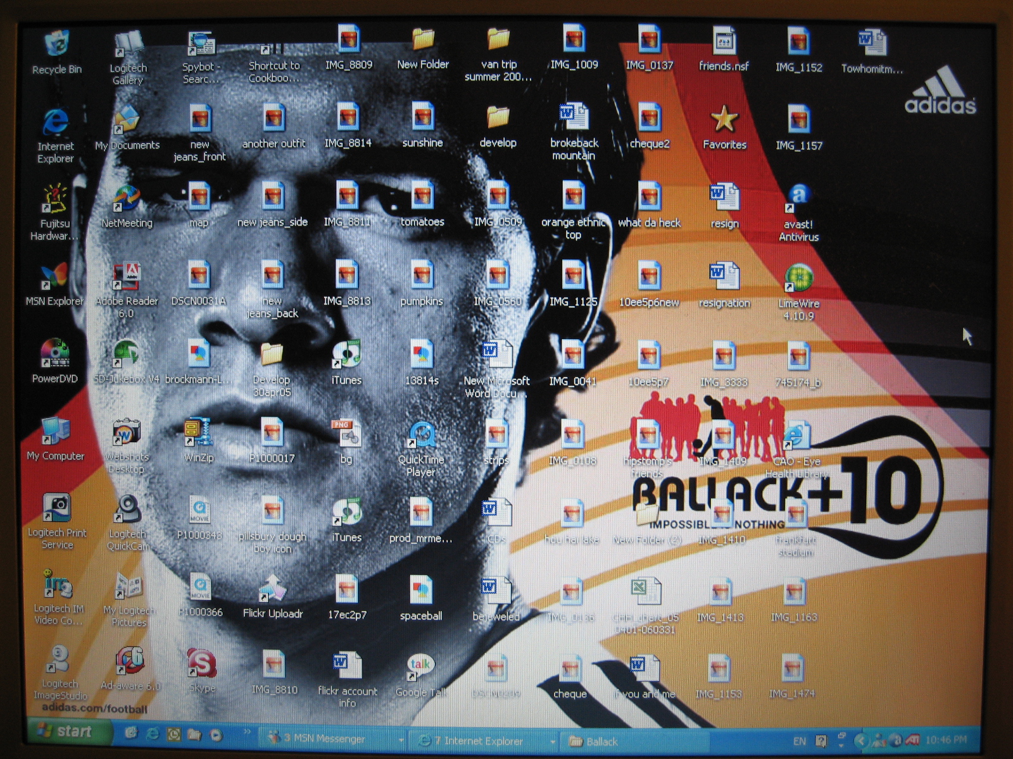This screenshot has height=759, width=1013.
Task: Open the 'Towhomitm...' Word document
Action: (x=872, y=43)
